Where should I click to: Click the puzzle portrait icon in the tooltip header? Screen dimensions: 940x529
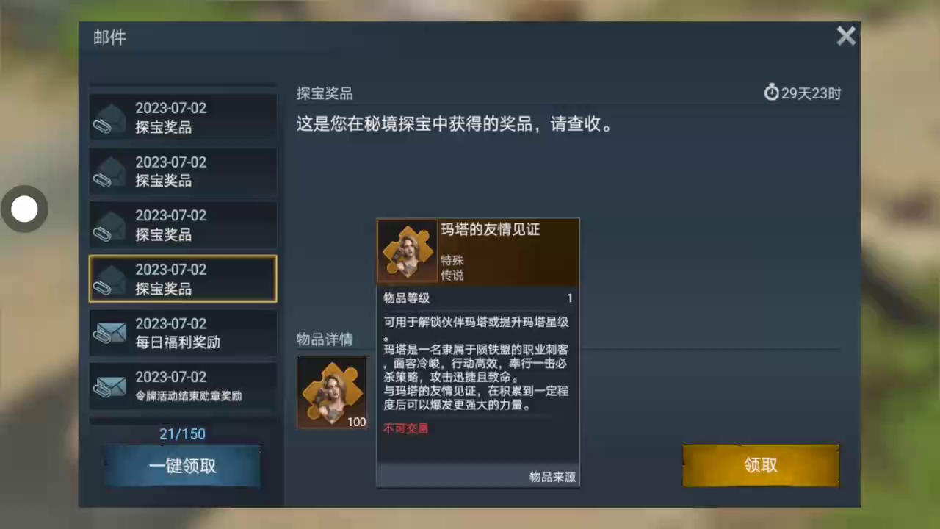tap(407, 251)
